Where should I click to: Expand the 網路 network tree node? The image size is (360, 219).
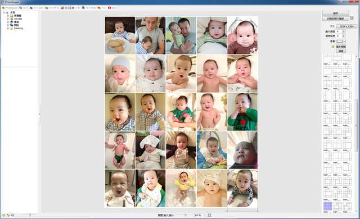pyautogui.click(x=8, y=25)
